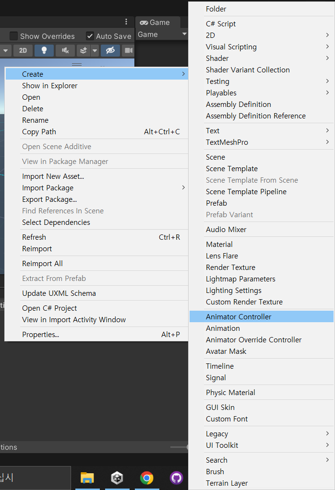The image size is (335, 490).
Task: Open scene effects dropdown arrow
Action: pos(95,50)
